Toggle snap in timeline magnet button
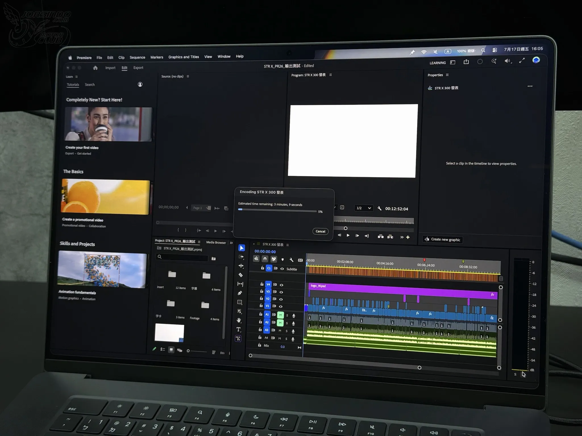 265,259
